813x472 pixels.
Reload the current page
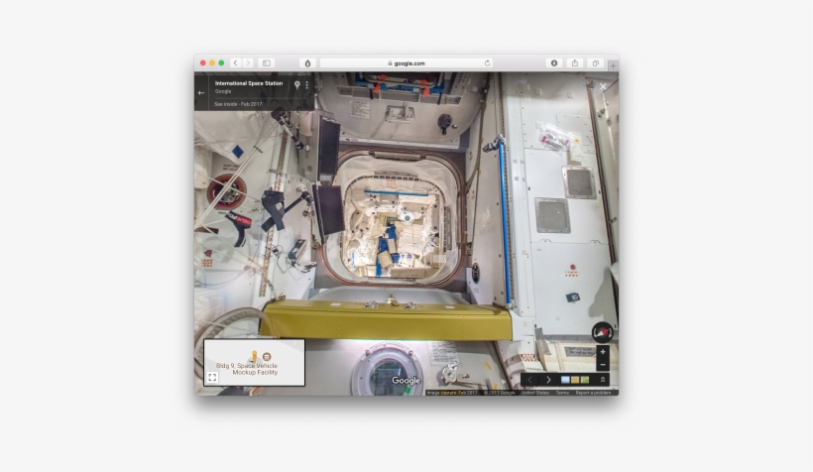click(x=488, y=63)
